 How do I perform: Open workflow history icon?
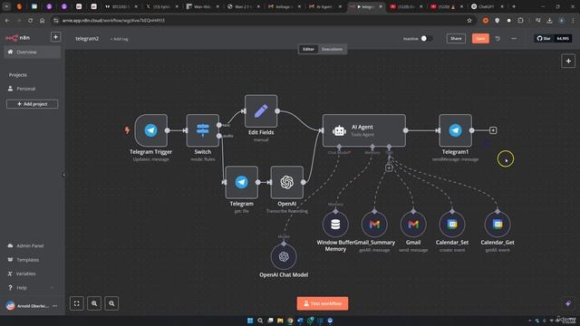click(x=498, y=38)
